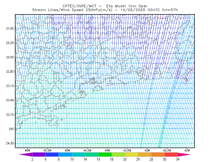
Task: Click the 24S latitude axis label
Action: [11, 129]
